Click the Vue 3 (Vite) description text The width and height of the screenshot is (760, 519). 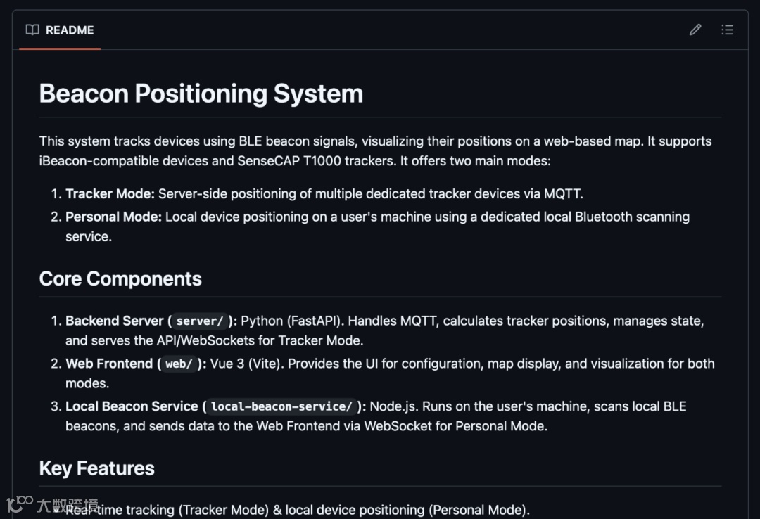[246, 364]
